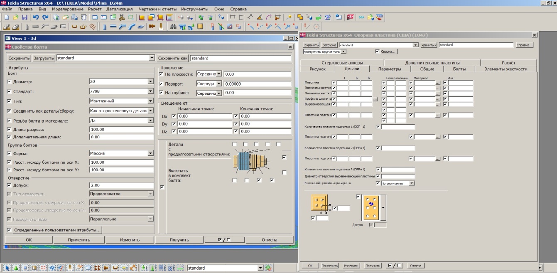The image size is (557, 273).
Task: Click the scissors icon in top toolbar
Action: (x=122, y=17)
